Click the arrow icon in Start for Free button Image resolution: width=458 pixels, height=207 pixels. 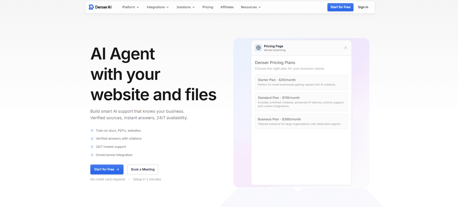118,169
